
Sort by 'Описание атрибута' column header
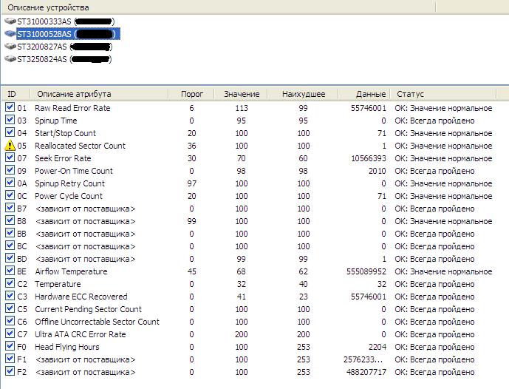[x=99, y=94]
